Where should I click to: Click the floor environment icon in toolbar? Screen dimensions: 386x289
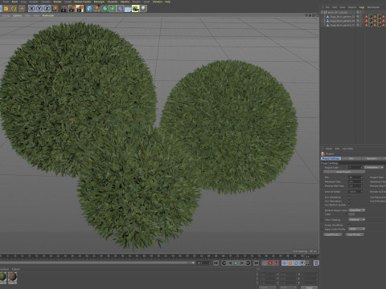pyautogui.click(x=128, y=9)
